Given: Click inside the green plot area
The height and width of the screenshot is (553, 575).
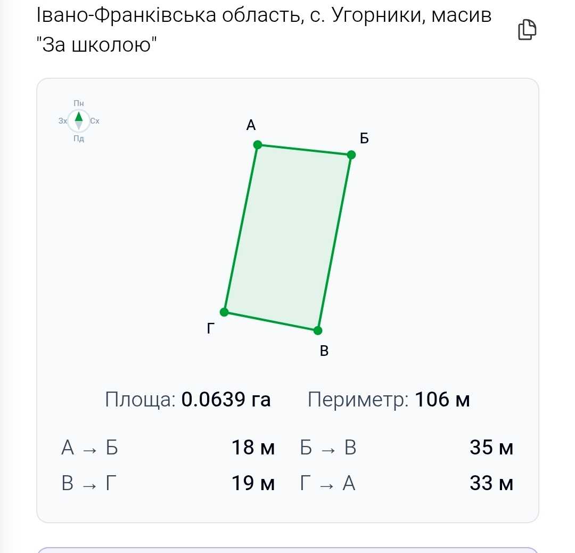Looking at the screenshot, I should 288,238.
